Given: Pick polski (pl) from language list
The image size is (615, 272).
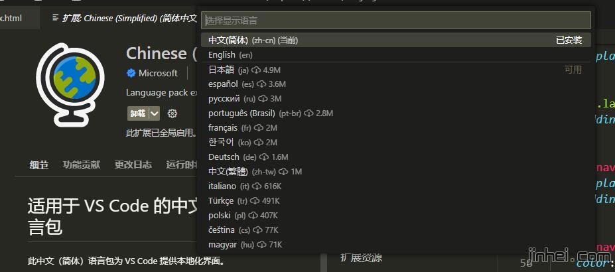Looking at the screenshot, I should pos(396,215).
